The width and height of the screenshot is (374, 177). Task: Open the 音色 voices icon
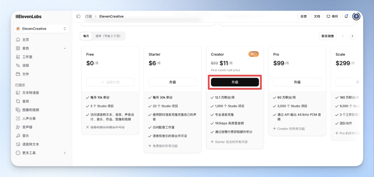pyautogui.click(x=18, y=48)
